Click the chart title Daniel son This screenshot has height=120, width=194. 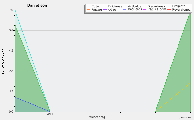pos(37,6)
